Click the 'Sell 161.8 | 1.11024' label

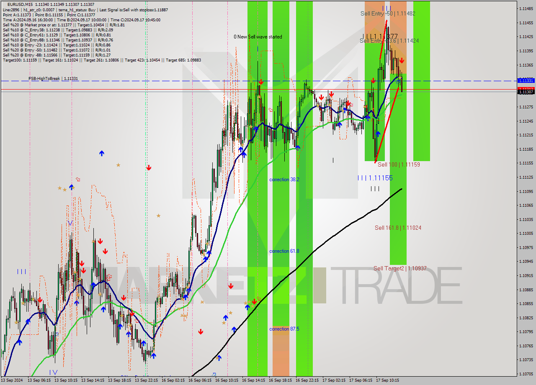398,228
